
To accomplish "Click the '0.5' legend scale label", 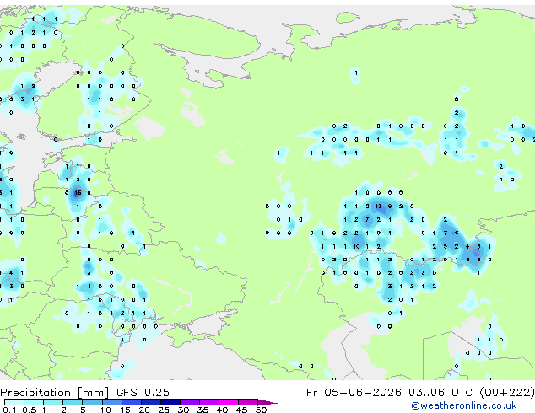I will pyautogui.click(x=30, y=410).
